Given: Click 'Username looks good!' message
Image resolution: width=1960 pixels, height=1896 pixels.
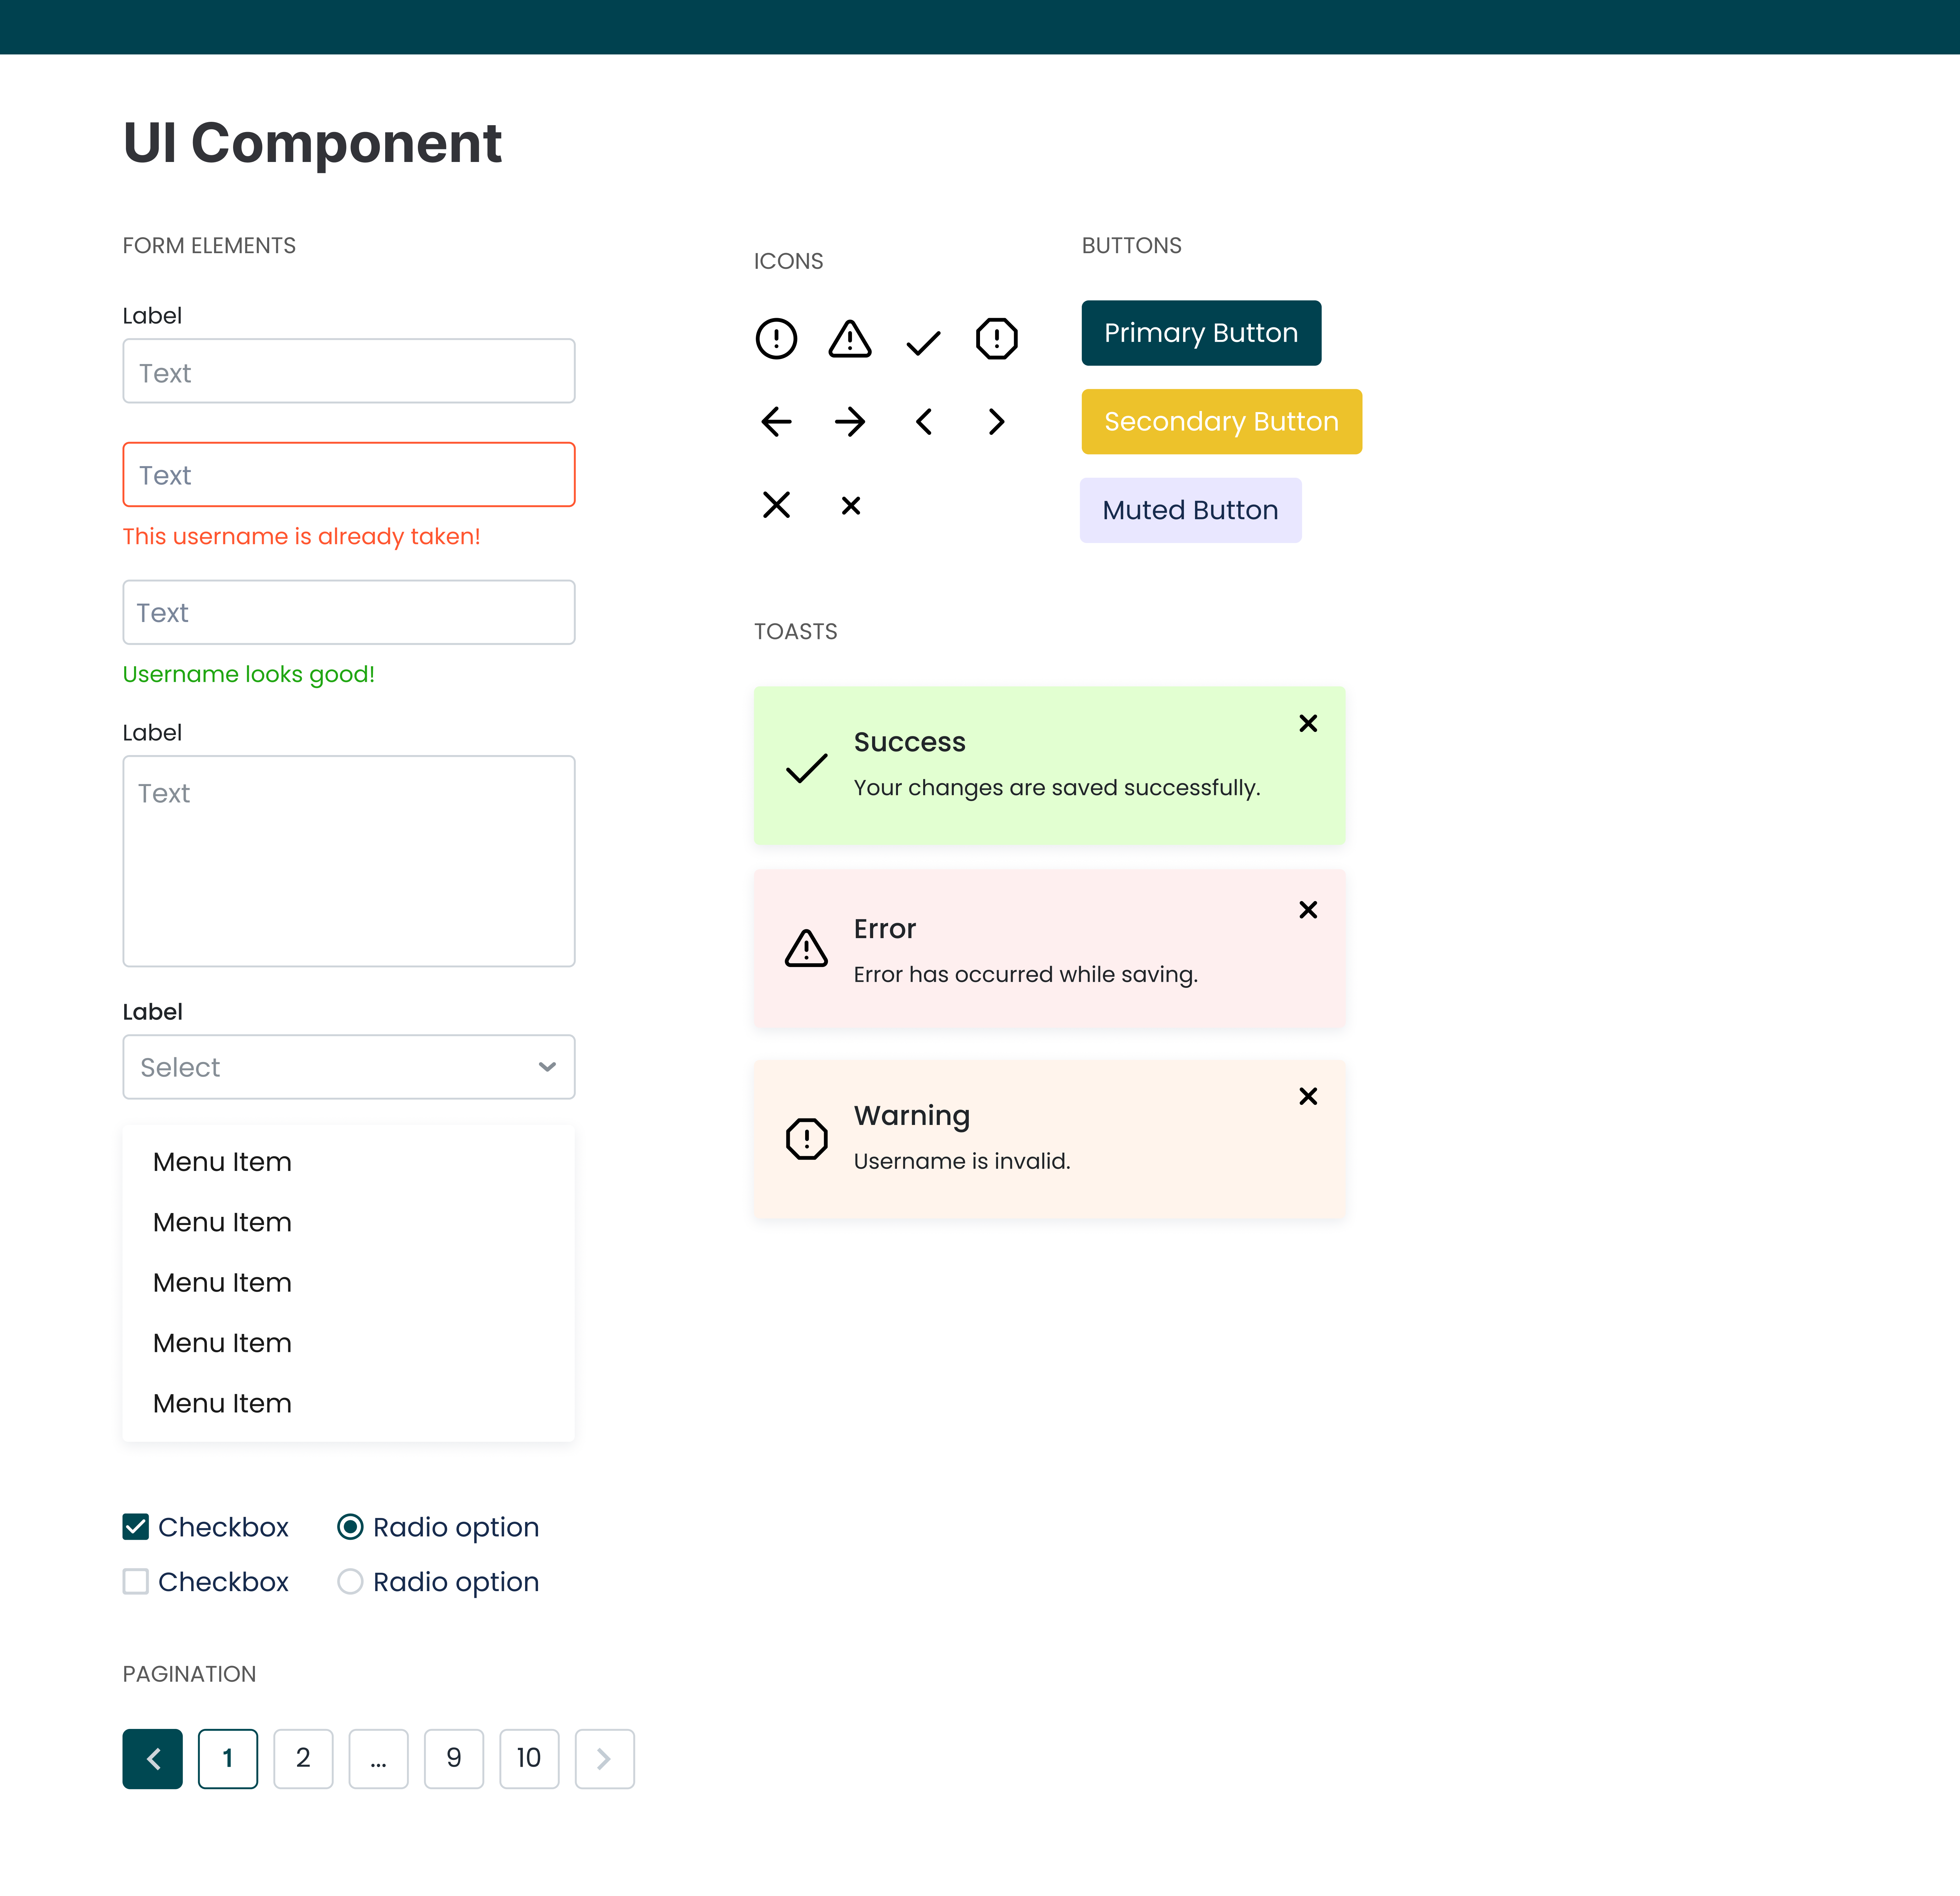Looking at the screenshot, I should [249, 675].
